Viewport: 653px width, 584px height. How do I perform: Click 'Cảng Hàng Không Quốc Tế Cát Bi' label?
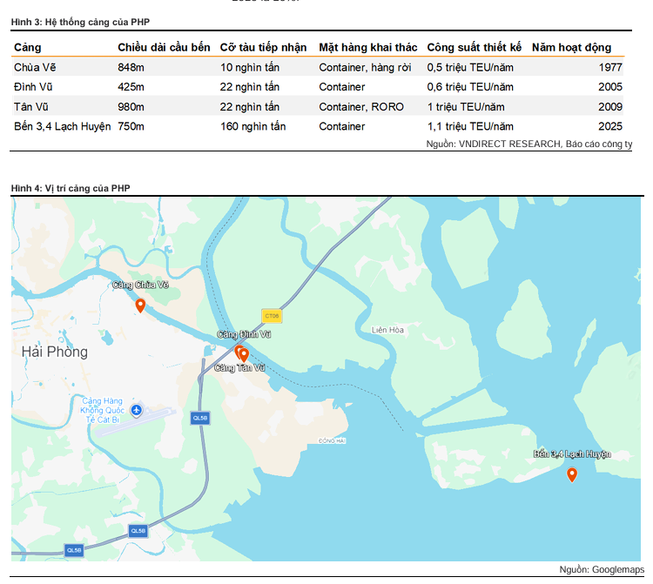click(103, 411)
